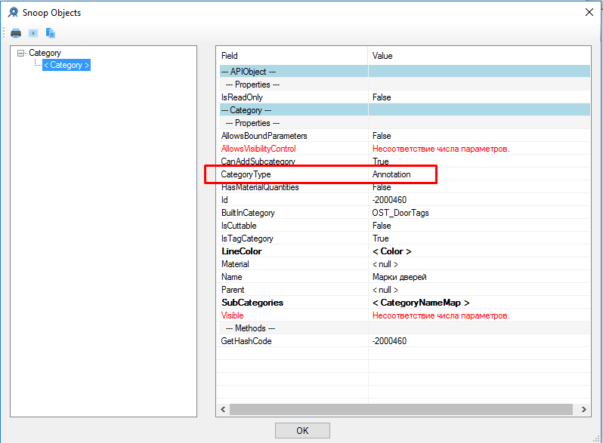The image size is (603, 443).
Task: Click the right arrow of horizontal scrollbar
Action: click(584, 409)
